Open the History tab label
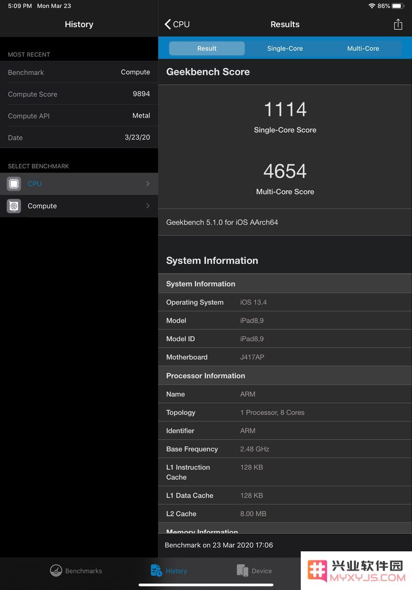 (176, 571)
